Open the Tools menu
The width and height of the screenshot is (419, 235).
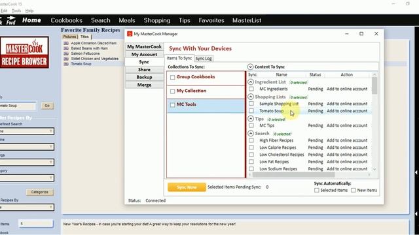click(x=16, y=10)
